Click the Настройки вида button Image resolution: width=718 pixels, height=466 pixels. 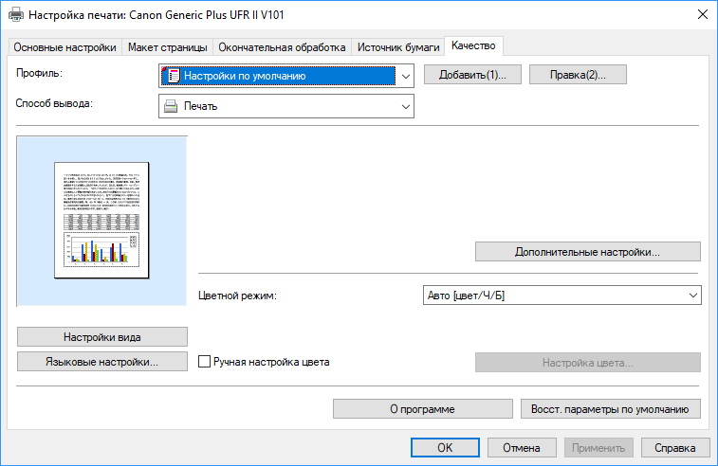click(102, 337)
